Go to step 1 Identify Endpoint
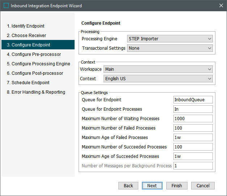Screen dimensions: 227x196 (26, 26)
